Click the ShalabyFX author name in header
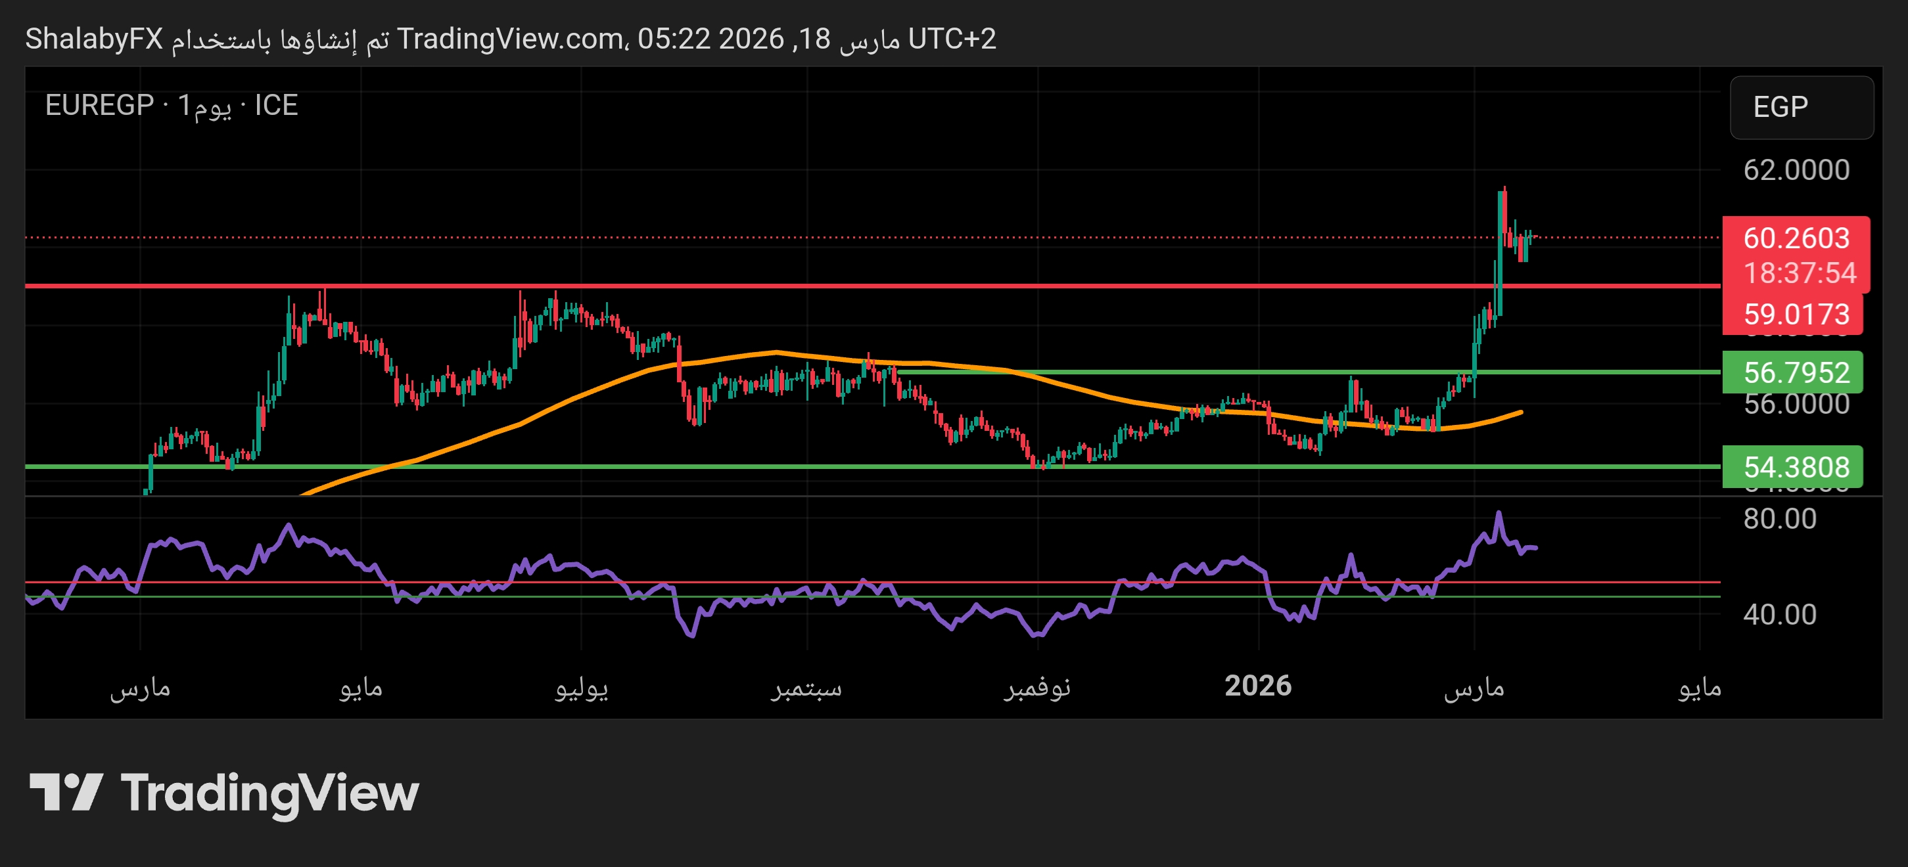The height and width of the screenshot is (867, 1908). (x=94, y=39)
